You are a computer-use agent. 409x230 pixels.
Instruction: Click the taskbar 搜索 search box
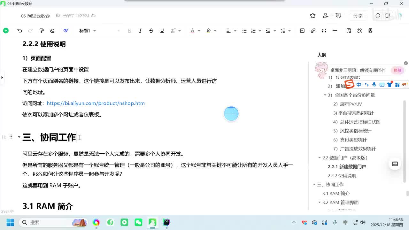pyautogui.click(x=53, y=222)
